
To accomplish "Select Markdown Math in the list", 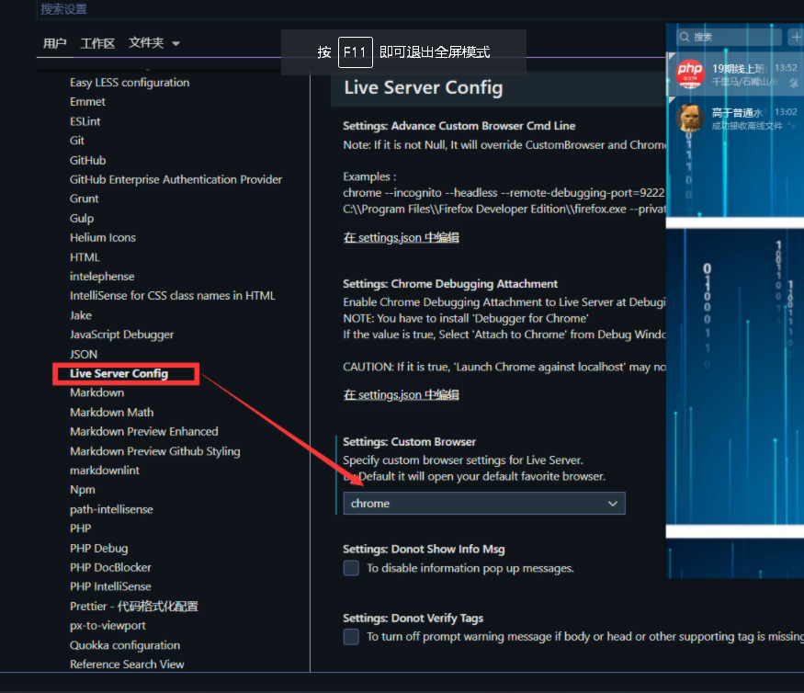I will (112, 412).
